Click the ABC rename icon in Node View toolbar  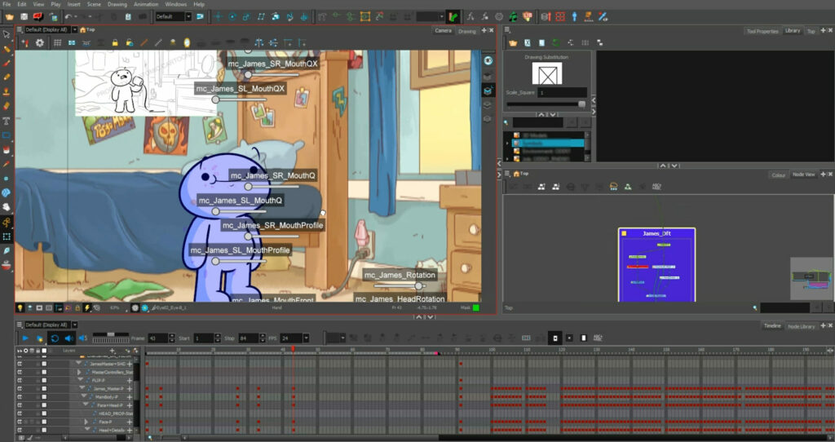656,187
